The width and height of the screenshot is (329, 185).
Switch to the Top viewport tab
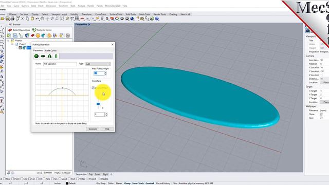90,174
